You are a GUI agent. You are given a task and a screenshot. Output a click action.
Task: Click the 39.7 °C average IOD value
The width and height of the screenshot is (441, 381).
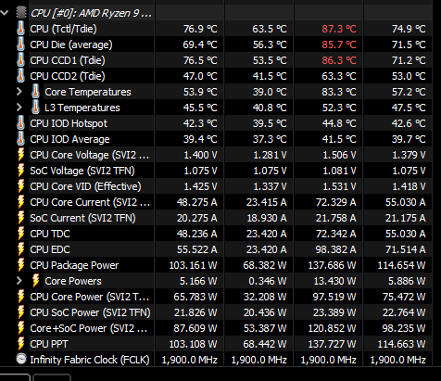point(409,139)
